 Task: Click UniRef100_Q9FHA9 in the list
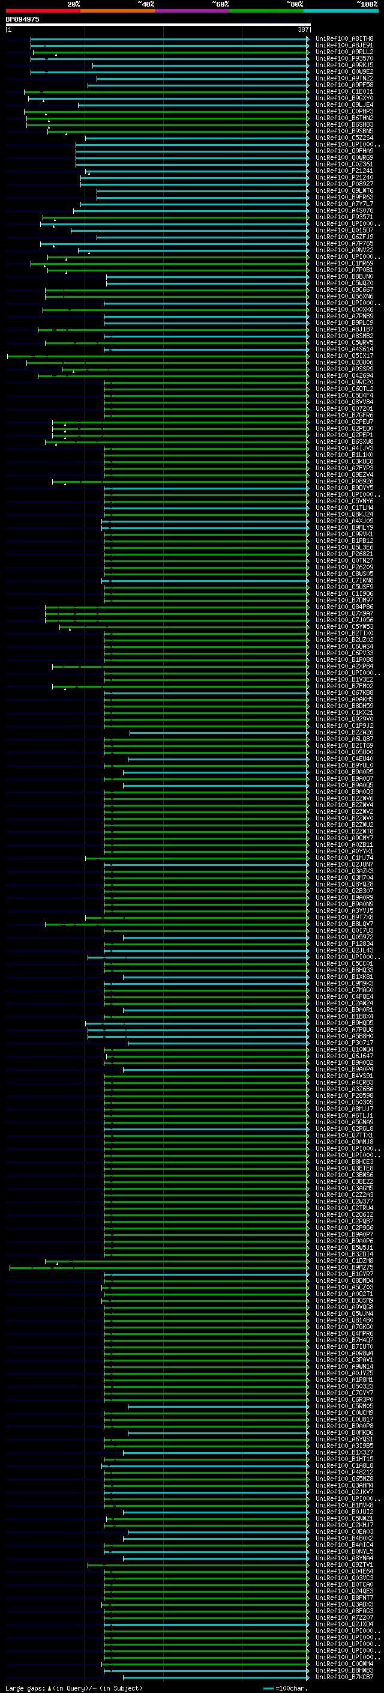(x=344, y=151)
